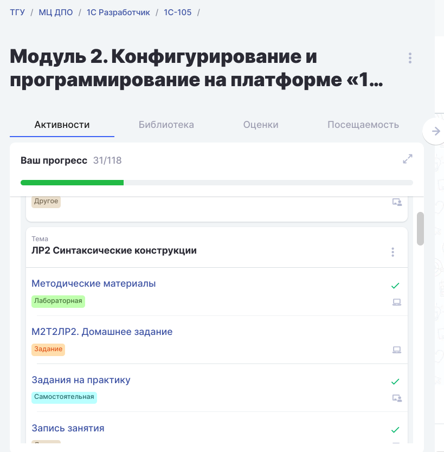
Task: Click the screen-with-person icon next to Другое
Action: click(x=397, y=202)
